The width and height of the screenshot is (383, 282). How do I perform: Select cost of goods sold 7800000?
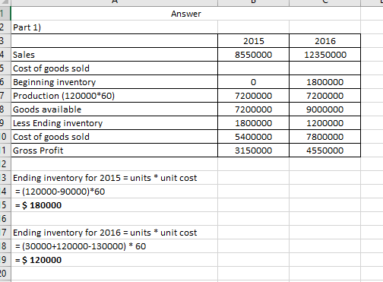tap(324, 137)
